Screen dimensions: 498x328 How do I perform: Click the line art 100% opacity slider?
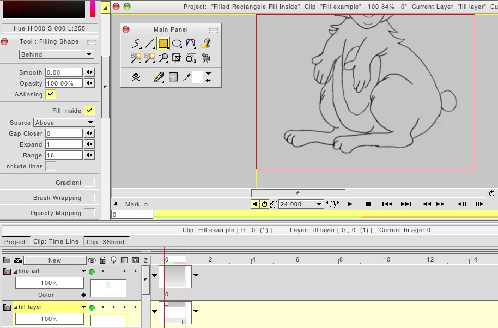coord(50,283)
